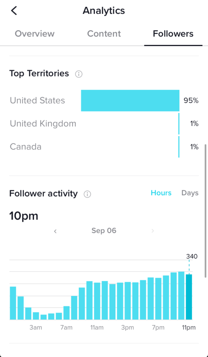
Task: Go to next date after Sep 06
Action: [x=153, y=231]
